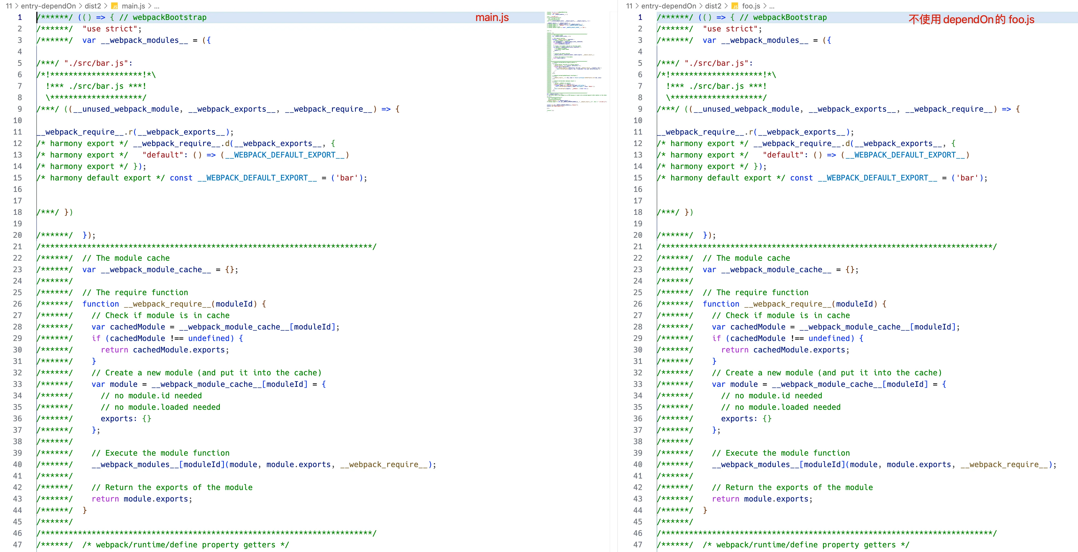Click line number 1 in foo.js editor
Viewport: 1078px width, 552px height.
(x=640, y=17)
